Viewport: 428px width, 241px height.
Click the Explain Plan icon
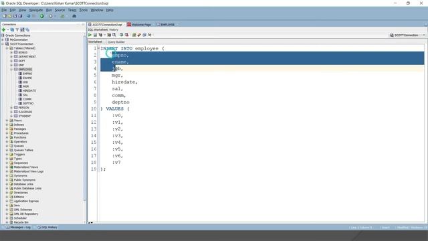point(100,35)
